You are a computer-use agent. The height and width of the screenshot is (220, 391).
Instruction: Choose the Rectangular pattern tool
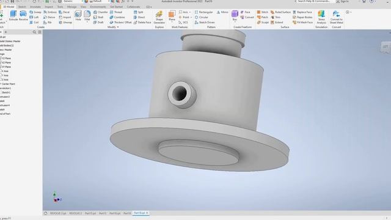tap(204, 12)
